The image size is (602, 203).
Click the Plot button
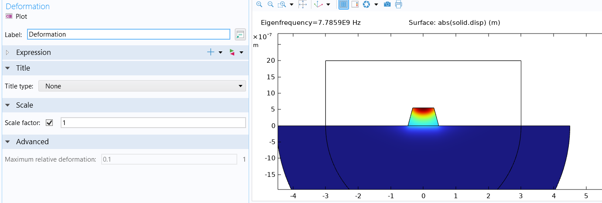[x=17, y=17]
